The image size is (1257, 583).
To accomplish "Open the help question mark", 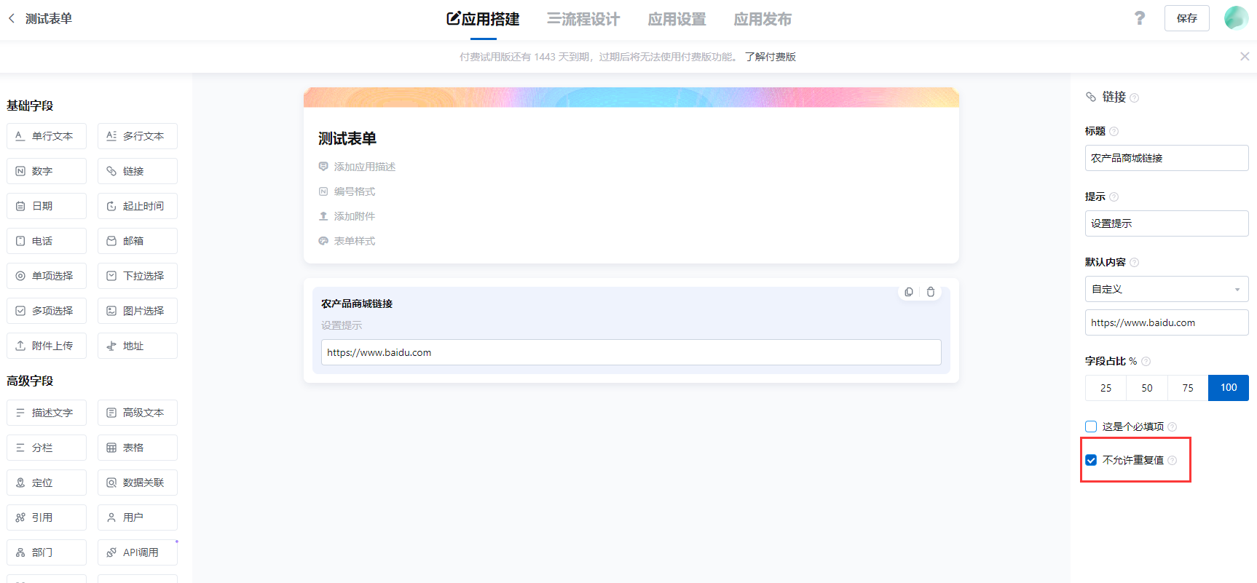I will (1140, 18).
